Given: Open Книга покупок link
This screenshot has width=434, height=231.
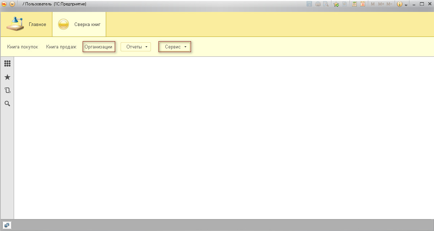Looking at the screenshot, I should coord(23,47).
